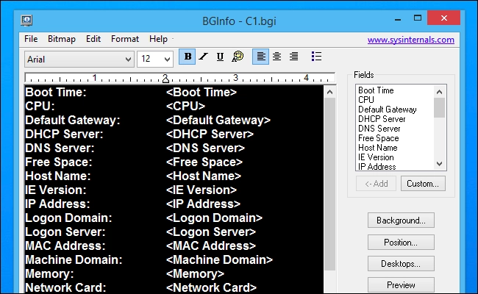Open the Arial font name dropdown
Image resolution: width=478 pixels, height=294 pixels.
[x=79, y=59]
